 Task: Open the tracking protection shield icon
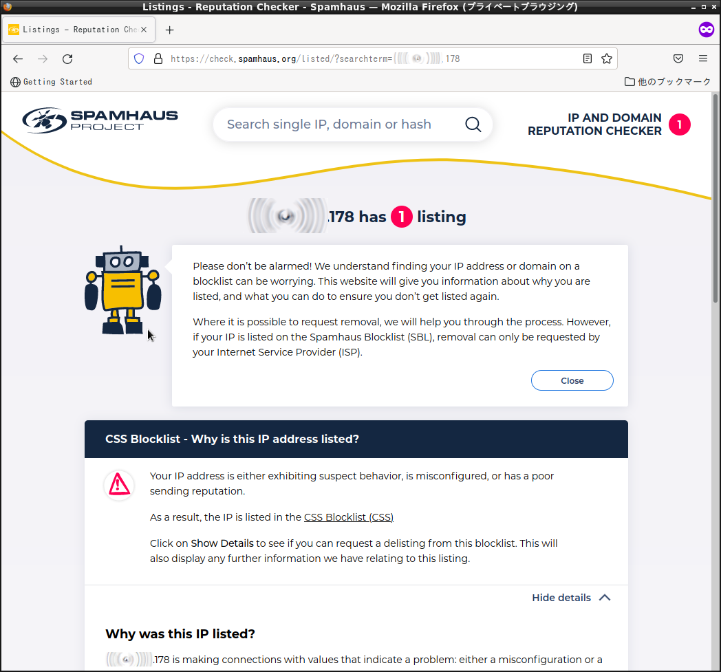click(139, 59)
